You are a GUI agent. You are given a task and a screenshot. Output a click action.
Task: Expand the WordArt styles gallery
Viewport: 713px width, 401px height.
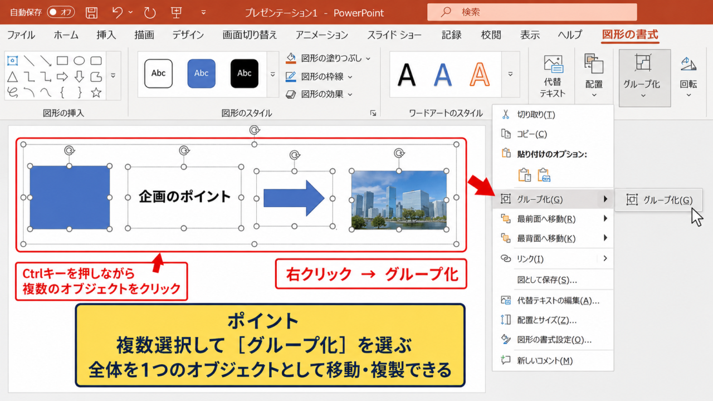pyautogui.click(x=510, y=74)
